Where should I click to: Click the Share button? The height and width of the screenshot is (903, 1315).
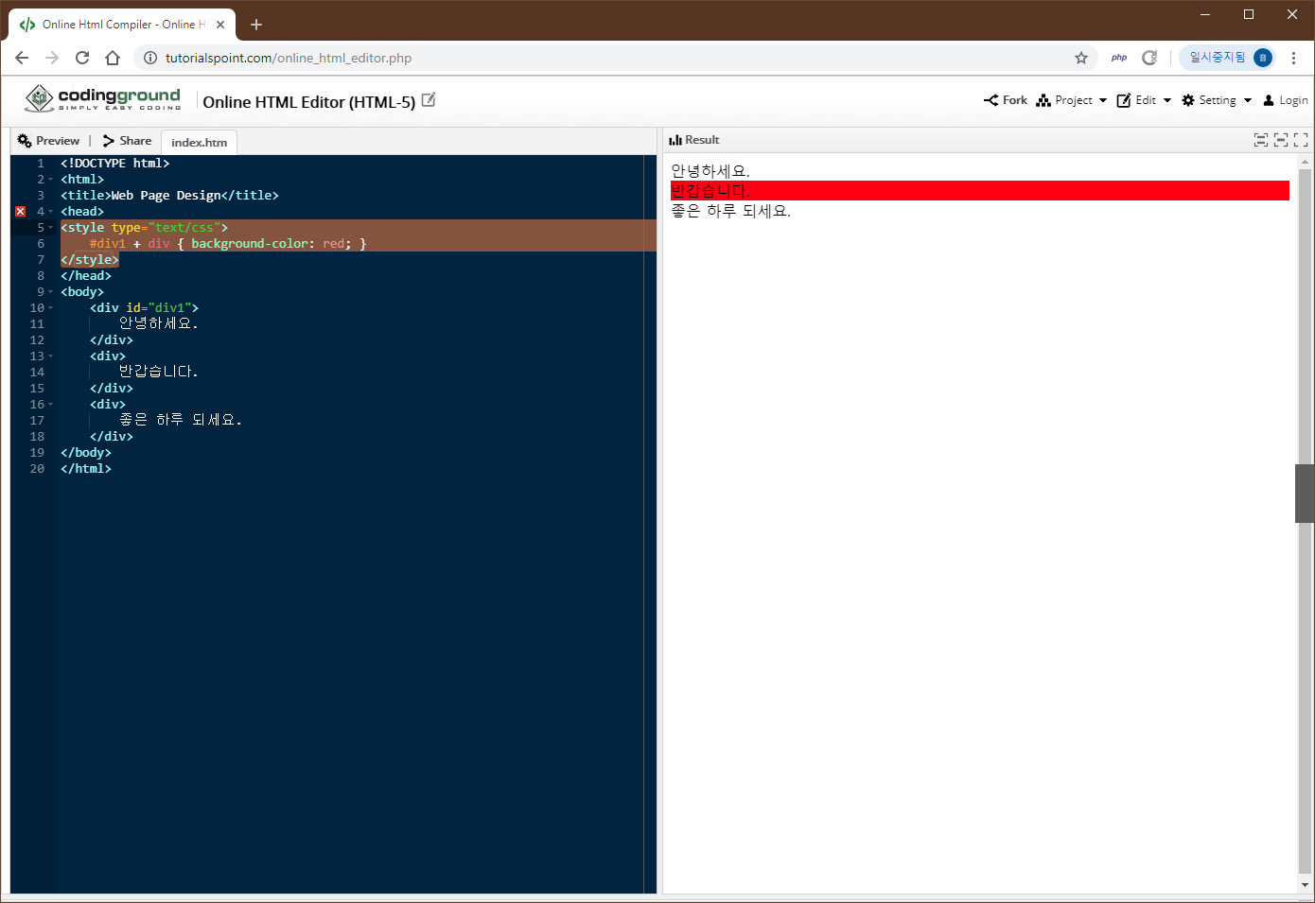coord(127,141)
